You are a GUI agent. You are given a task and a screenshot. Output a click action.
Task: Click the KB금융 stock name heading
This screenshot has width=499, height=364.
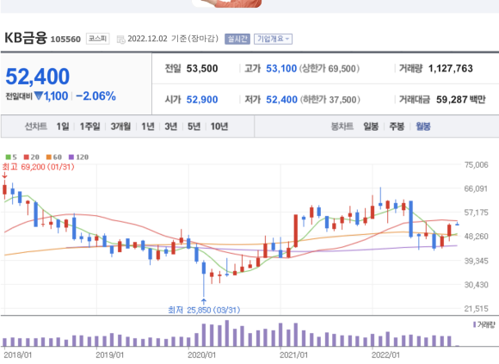click(26, 38)
